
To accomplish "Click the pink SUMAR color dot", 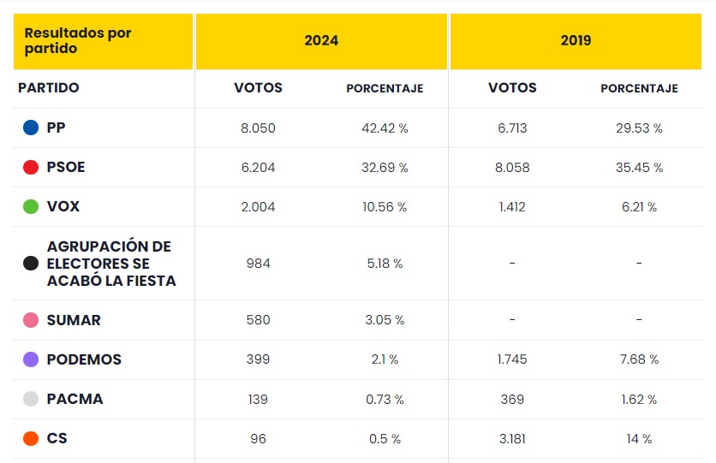I will pyautogui.click(x=31, y=320).
